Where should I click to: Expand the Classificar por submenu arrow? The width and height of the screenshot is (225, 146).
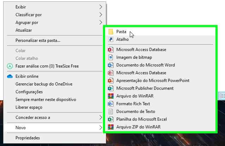[x=101, y=15]
